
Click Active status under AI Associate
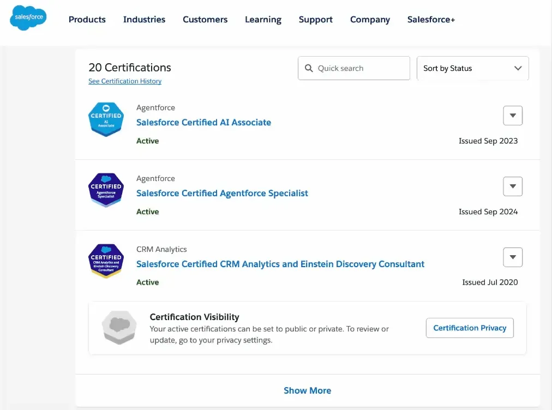[147, 141]
